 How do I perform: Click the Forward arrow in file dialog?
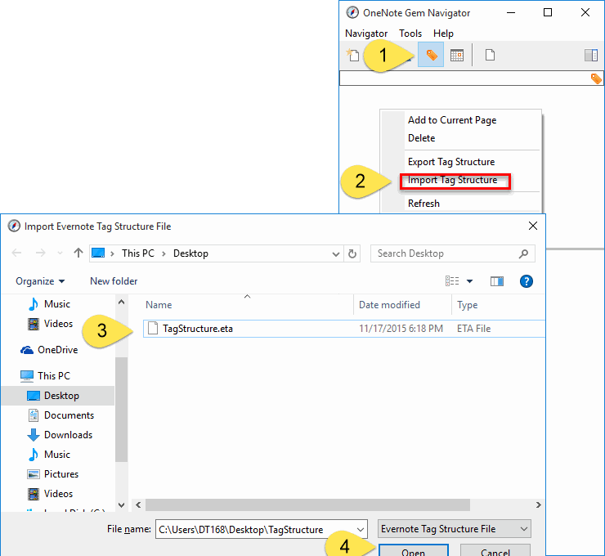pos(41,253)
